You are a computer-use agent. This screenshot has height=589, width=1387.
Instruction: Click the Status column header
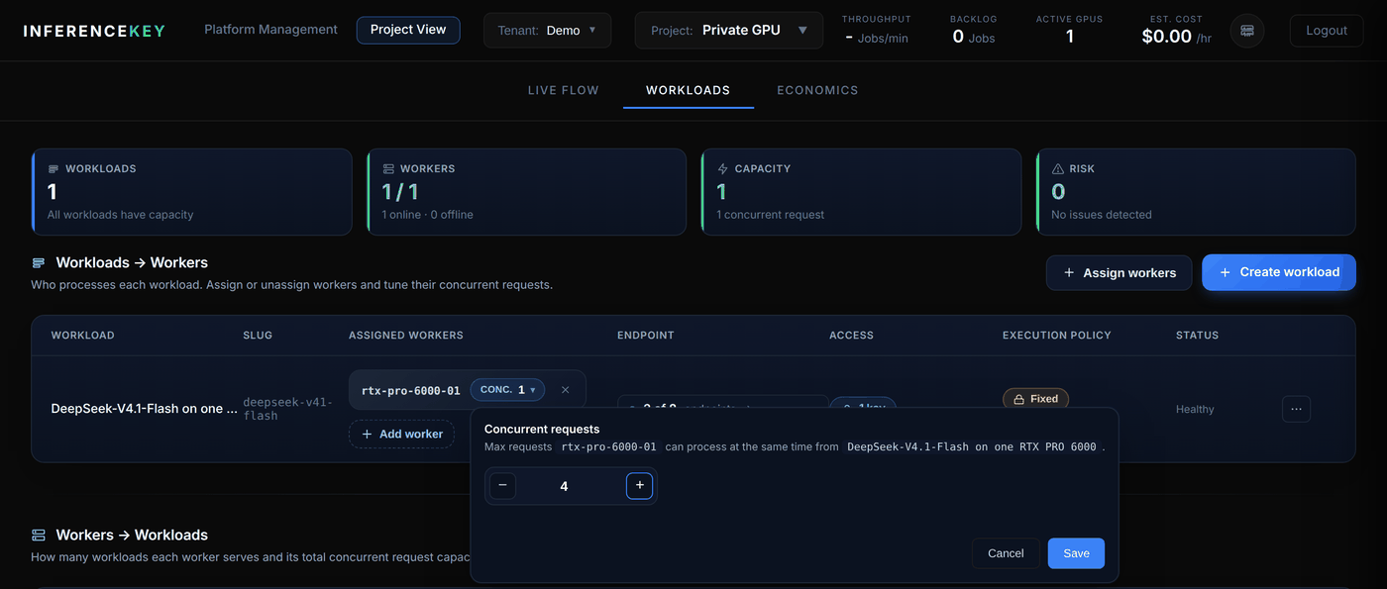pos(1197,336)
